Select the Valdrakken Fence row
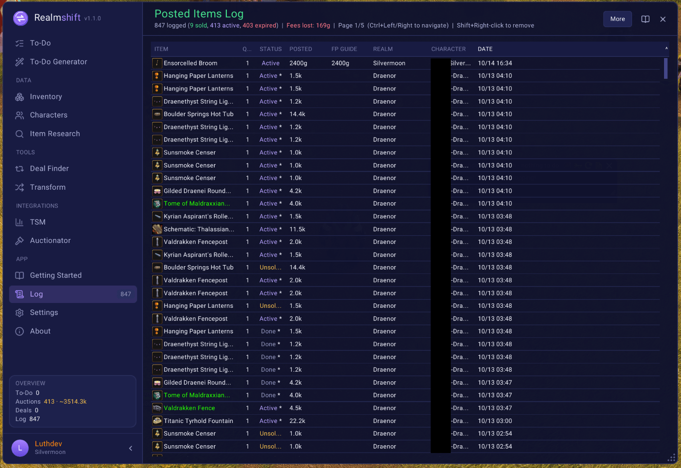681x468 pixels. pos(405,408)
